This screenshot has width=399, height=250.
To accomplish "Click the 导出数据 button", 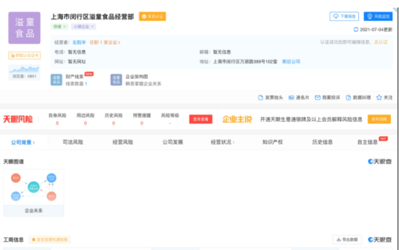I will click(x=347, y=239).
